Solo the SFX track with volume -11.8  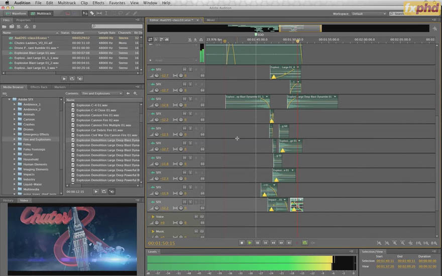(x=190, y=158)
